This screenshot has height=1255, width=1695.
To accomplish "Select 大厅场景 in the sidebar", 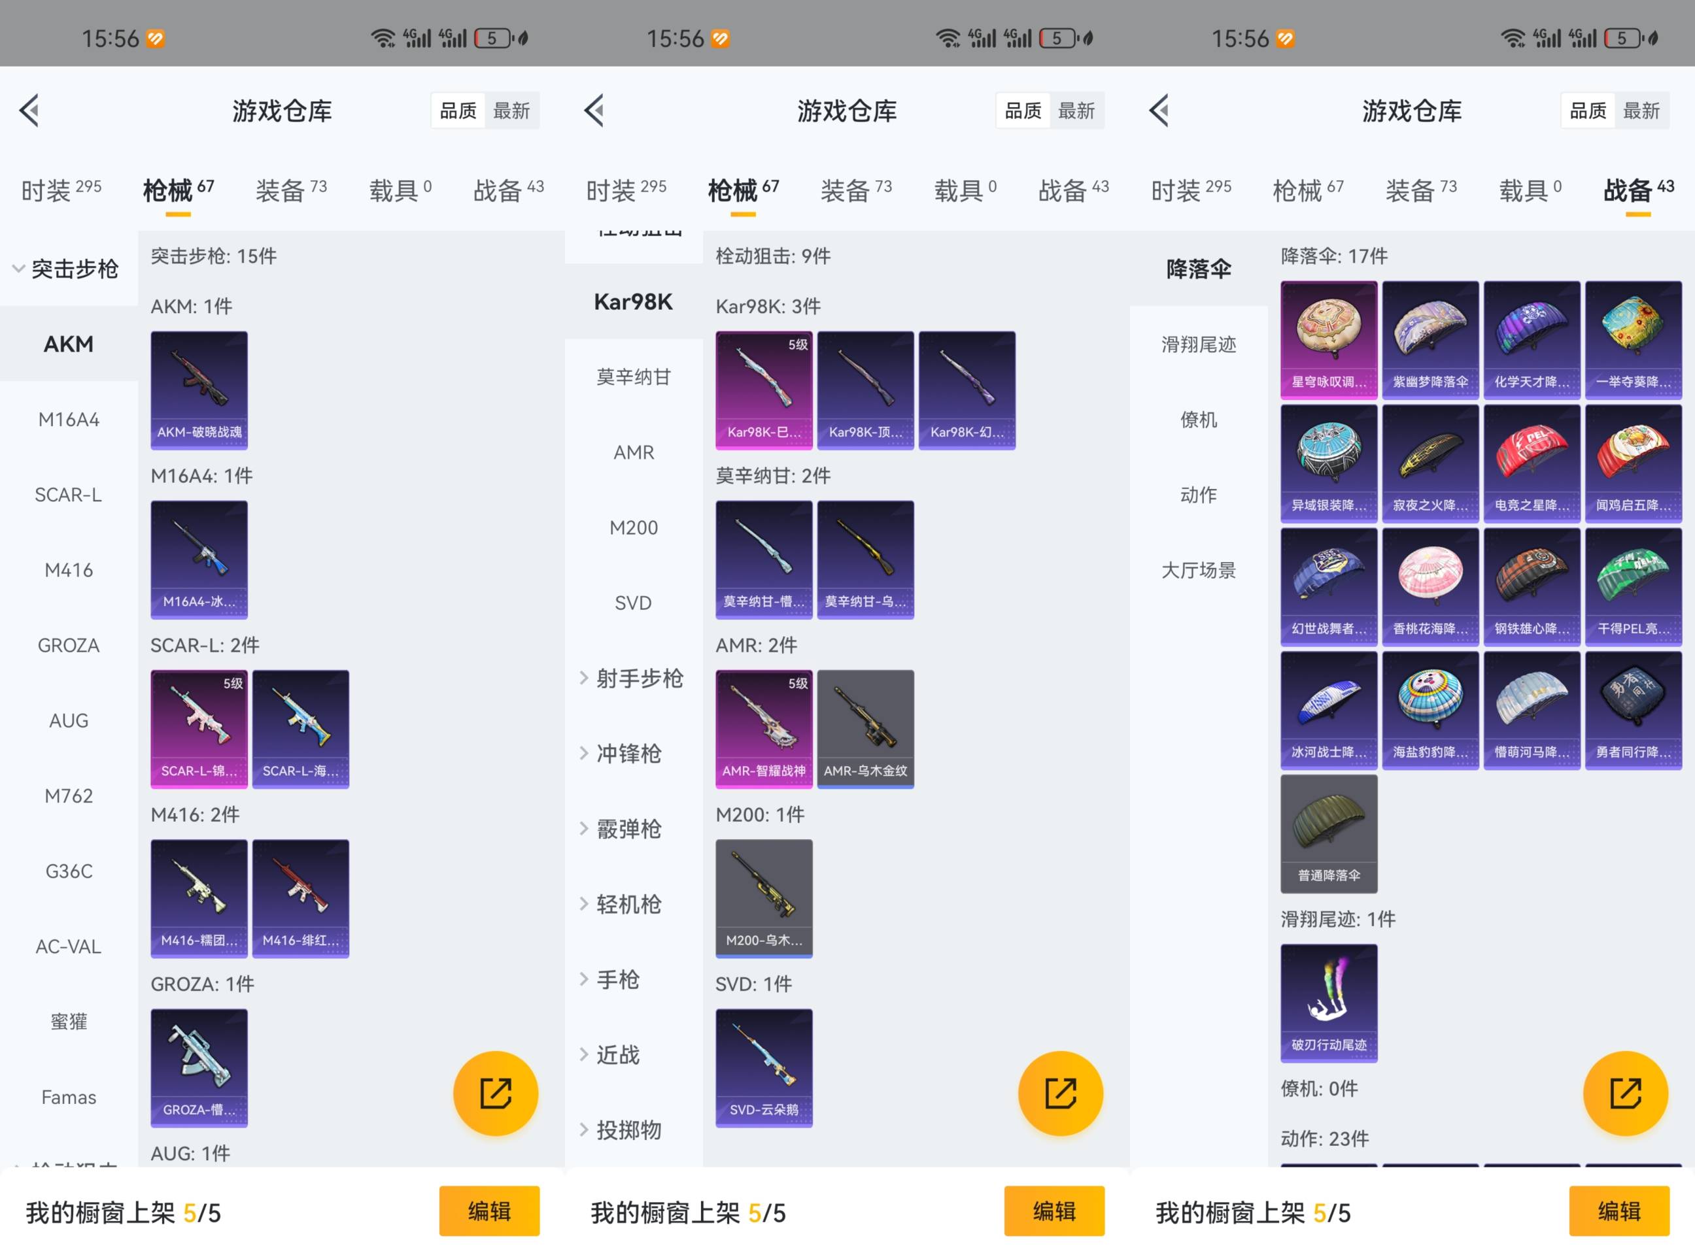I will pyautogui.click(x=1198, y=570).
